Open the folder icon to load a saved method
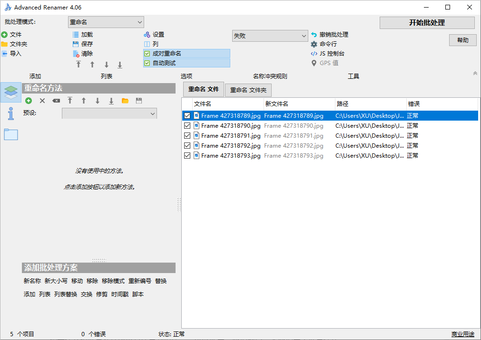The image size is (481, 340). click(124, 101)
